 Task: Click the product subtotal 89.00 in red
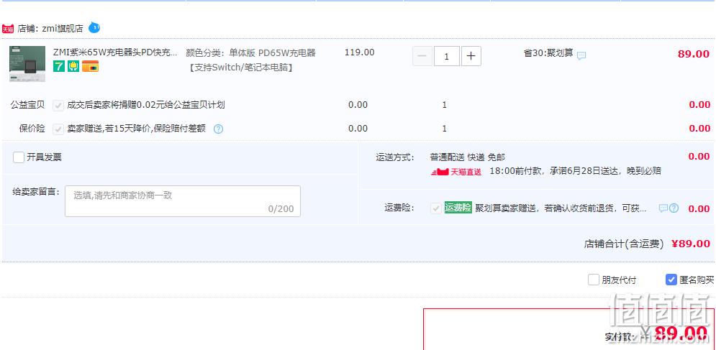(x=694, y=54)
